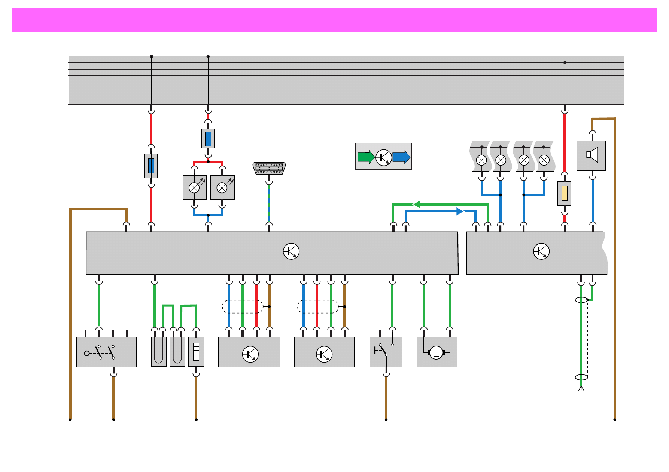Select the left lamp with light arrows
Image resolution: width=669 pixels, height=472 pixels.
tap(194, 188)
